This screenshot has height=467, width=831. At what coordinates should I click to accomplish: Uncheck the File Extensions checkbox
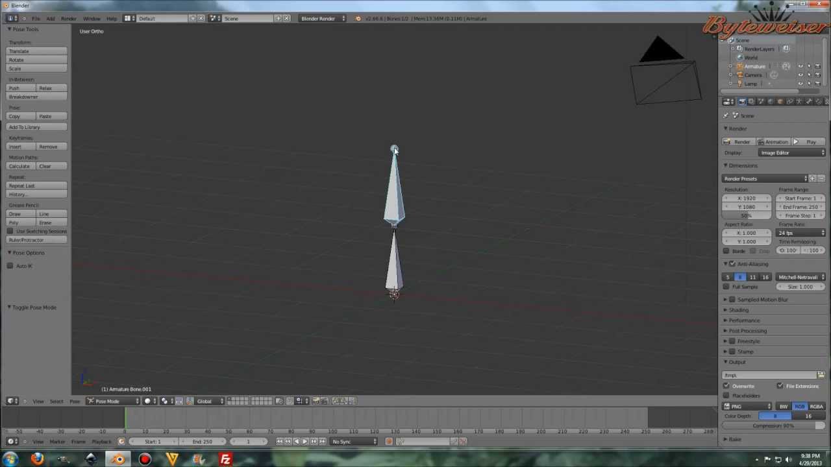(x=780, y=387)
